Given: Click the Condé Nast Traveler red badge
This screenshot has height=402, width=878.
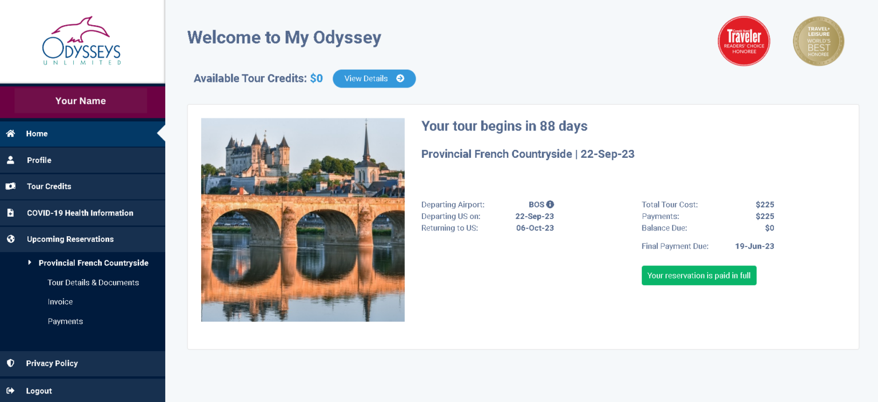Looking at the screenshot, I should pyautogui.click(x=744, y=41).
